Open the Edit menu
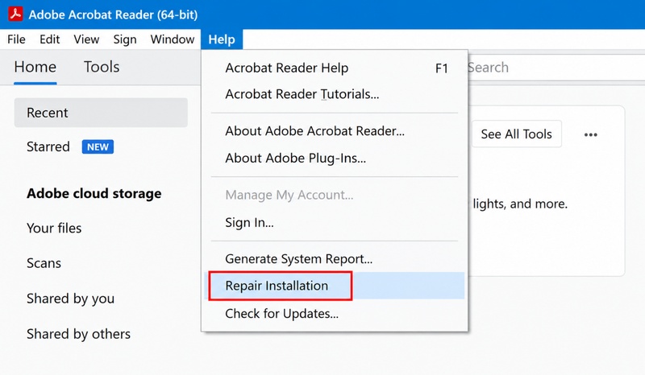 click(x=49, y=39)
